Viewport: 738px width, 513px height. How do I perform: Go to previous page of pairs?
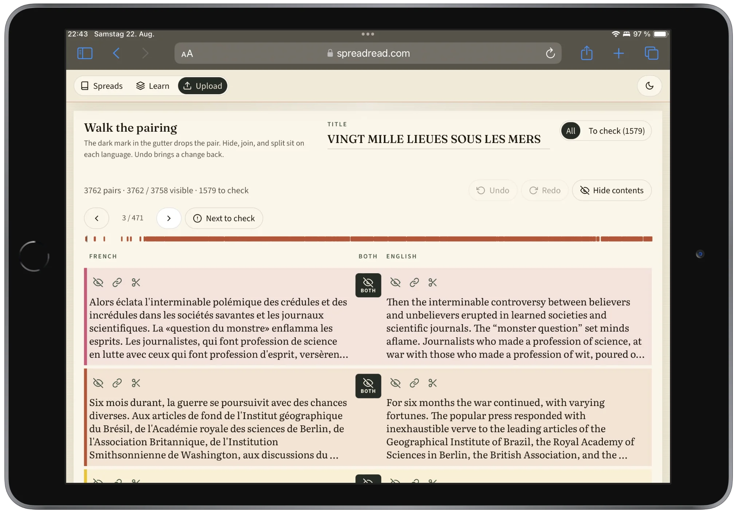(x=97, y=218)
